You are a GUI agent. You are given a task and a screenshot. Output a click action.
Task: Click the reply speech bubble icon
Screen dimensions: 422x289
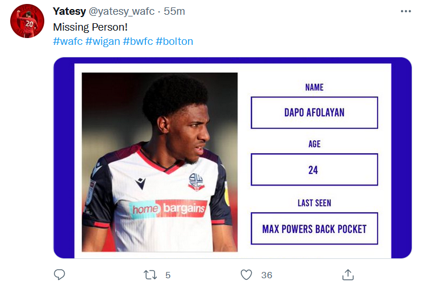pos(60,275)
